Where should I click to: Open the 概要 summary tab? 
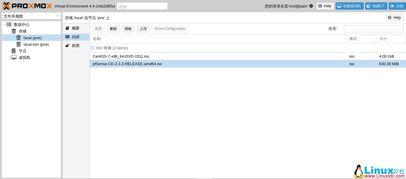[76, 28]
